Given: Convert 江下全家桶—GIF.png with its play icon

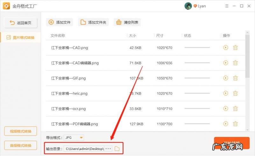Looking at the screenshot, I should [226, 78].
